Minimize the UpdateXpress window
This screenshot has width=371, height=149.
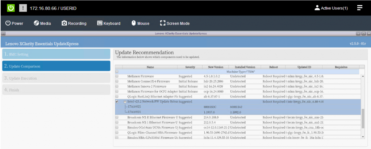tap(358, 34)
